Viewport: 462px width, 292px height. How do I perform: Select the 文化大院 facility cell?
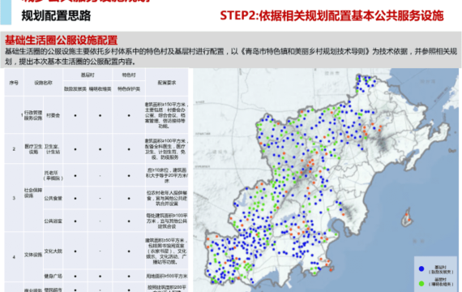click(x=53, y=251)
